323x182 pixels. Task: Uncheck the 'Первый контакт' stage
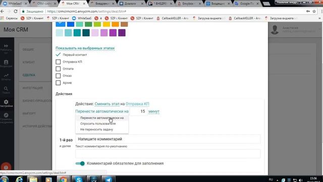coord(58,55)
